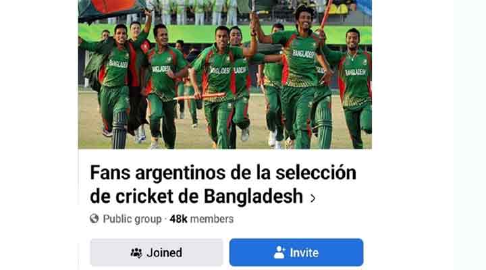
Task: Click the green stadium banner in the photo
Action: coord(225,32)
